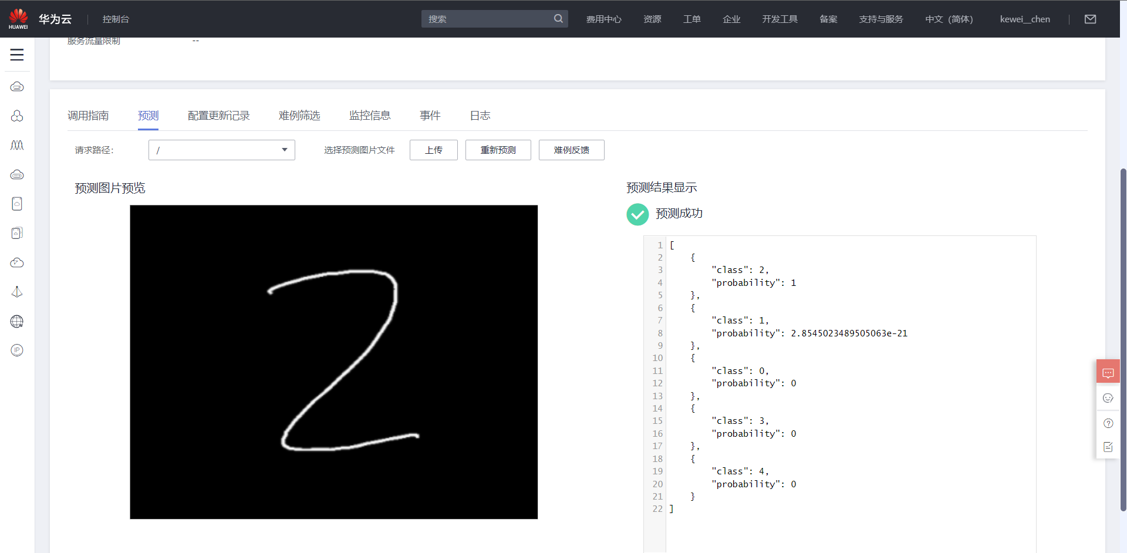Click the cloud upload sidebar icon
Screen dimensions: 1127x553
(x=17, y=262)
